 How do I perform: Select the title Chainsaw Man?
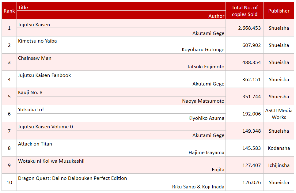[x=35, y=58]
